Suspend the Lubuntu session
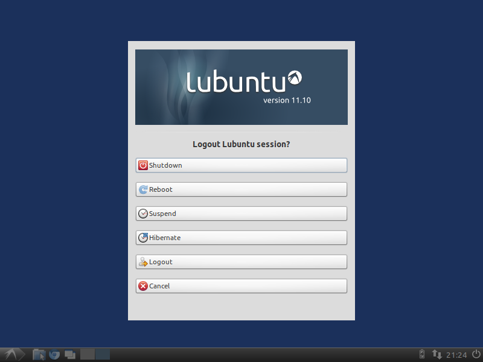483x362 pixels. (x=241, y=214)
